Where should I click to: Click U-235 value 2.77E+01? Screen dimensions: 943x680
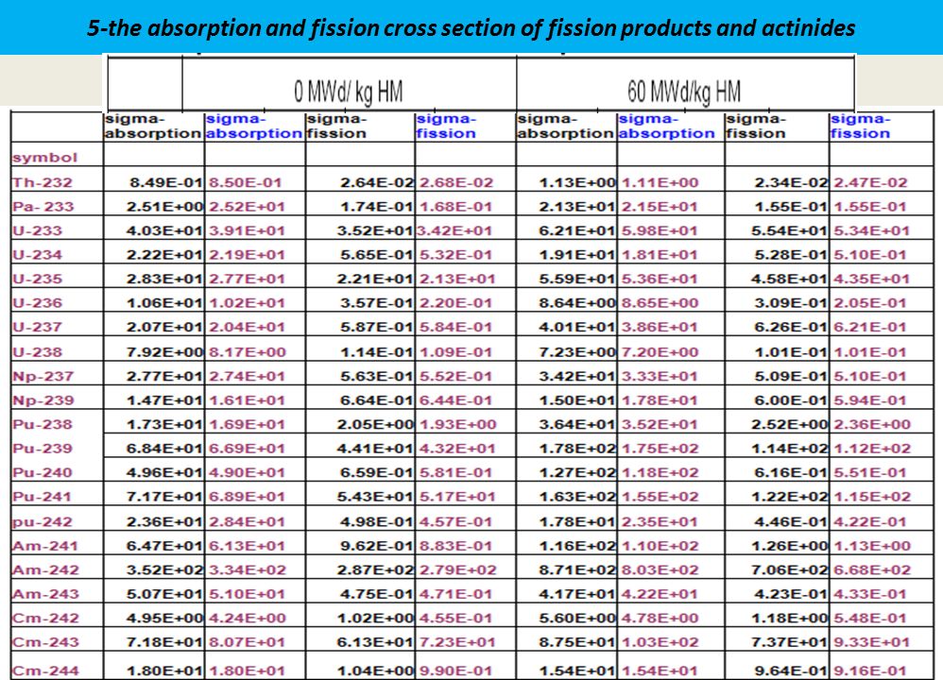point(248,279)
